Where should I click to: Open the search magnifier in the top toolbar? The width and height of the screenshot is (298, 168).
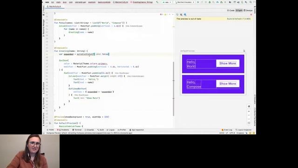pos(251,2)
